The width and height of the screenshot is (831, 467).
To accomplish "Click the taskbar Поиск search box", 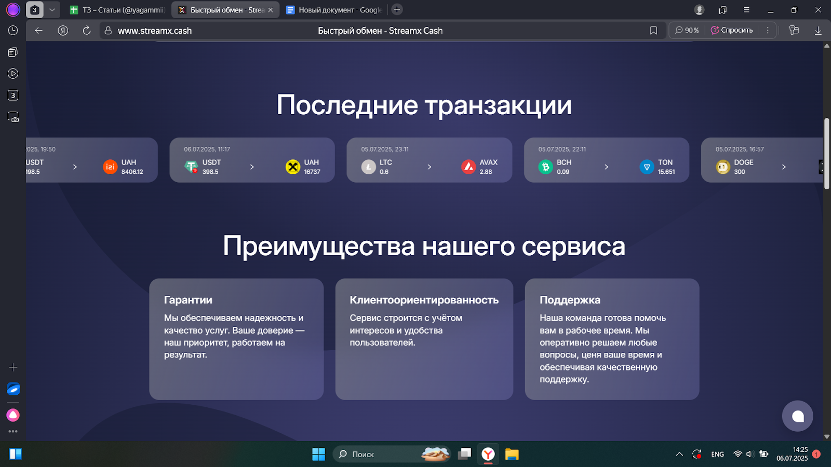I will [392, 454].
